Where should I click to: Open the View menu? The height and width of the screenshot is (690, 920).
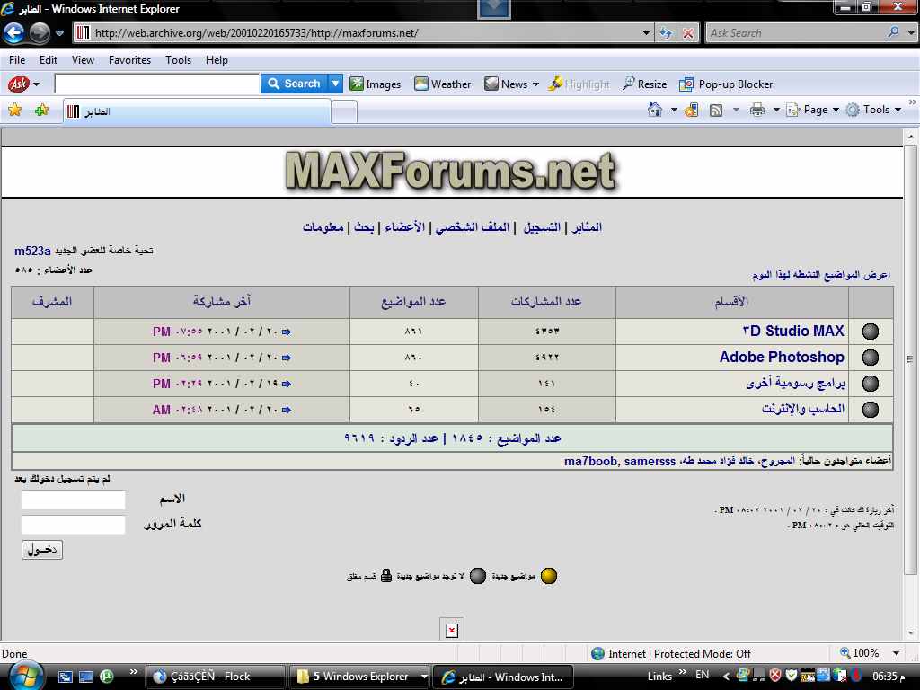coord(83,60)
